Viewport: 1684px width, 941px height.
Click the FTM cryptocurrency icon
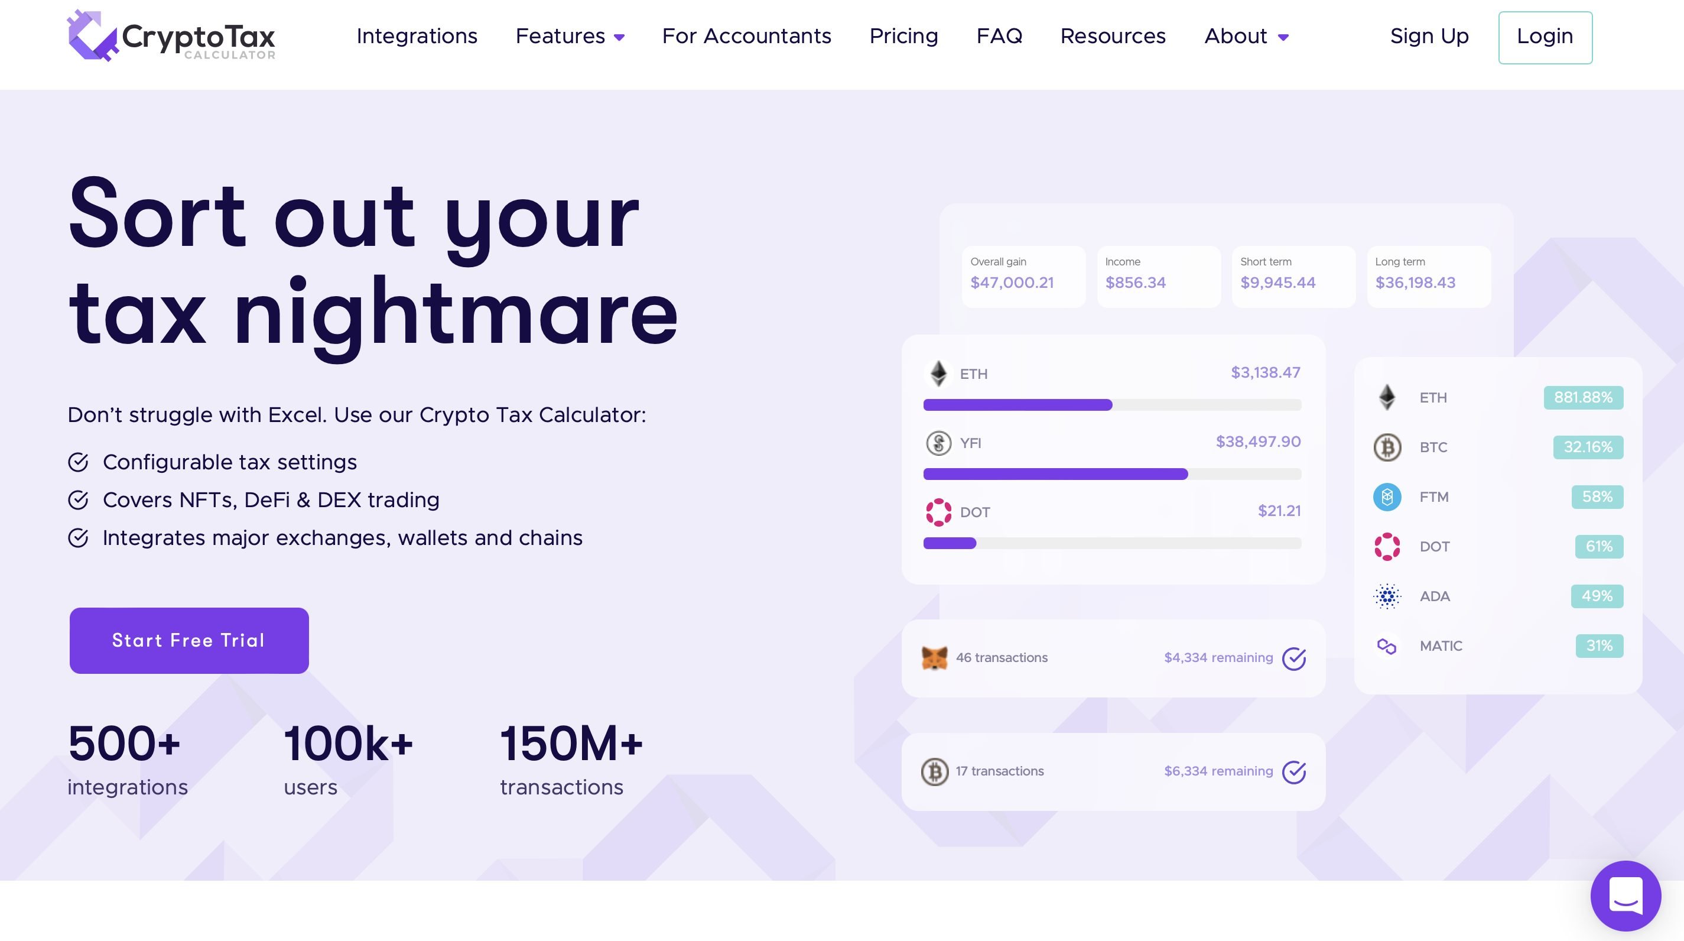(1387, 497)
